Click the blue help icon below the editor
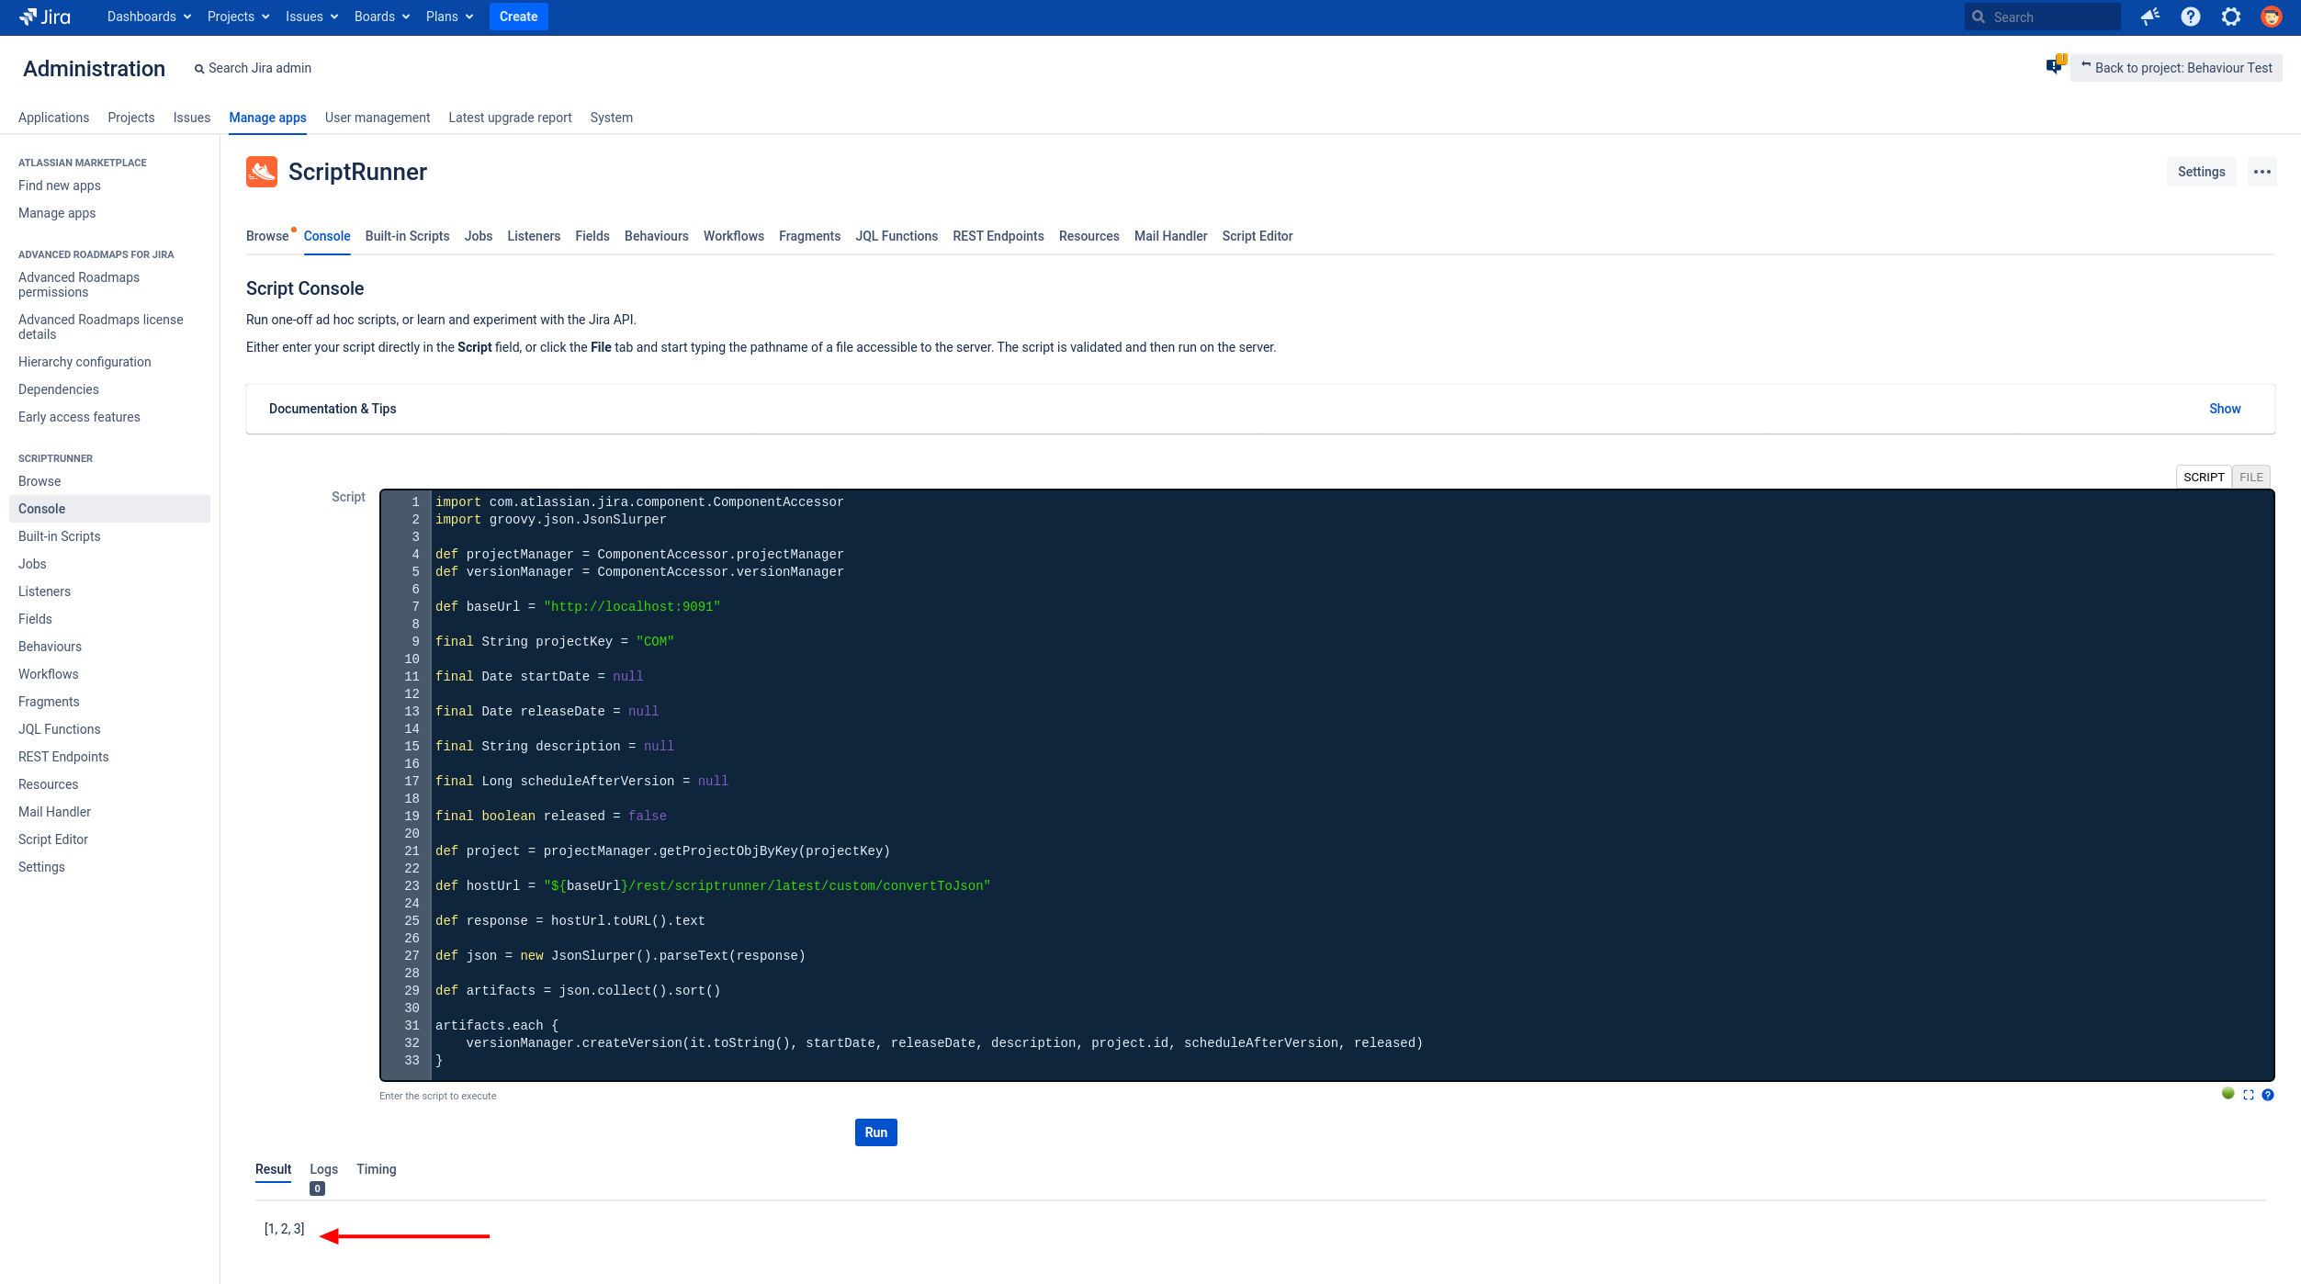 (x=2268, y=1095)
